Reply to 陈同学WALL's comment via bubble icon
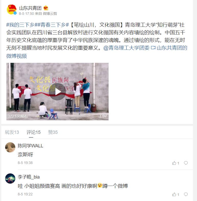Screen dimensions: 197x201 pos(186,163)
